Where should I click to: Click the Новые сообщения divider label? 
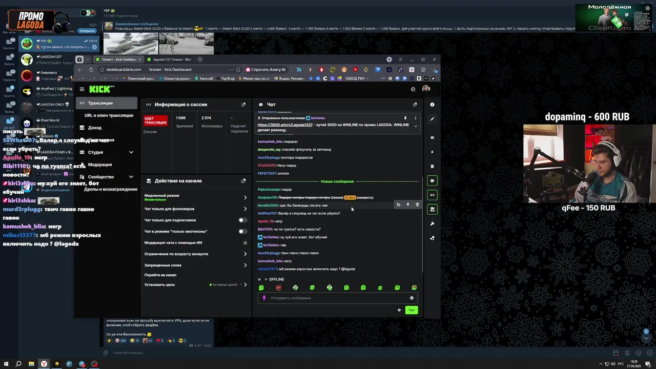[337, 181]
